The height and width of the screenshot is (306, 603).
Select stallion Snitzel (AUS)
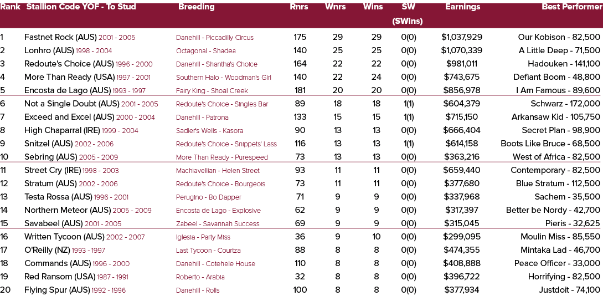49,144
